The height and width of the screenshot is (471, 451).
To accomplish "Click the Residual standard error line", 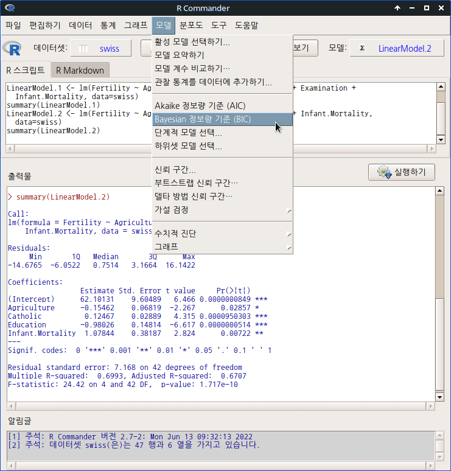I will [x=125, y=368].
